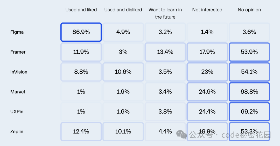Click the Used and liked column header
This screenshot has width=280, height=146.
[81, 10]
